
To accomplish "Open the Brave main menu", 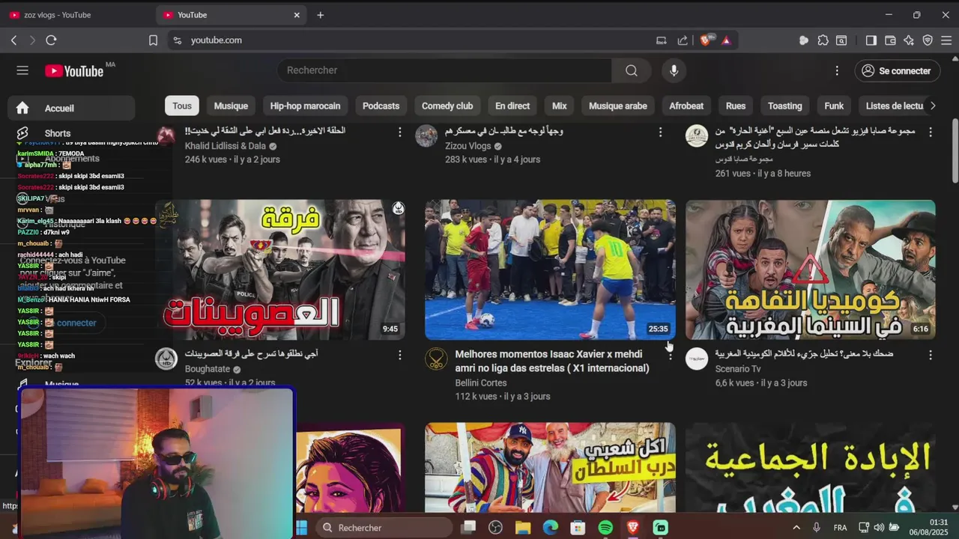I will click(947, 40).
